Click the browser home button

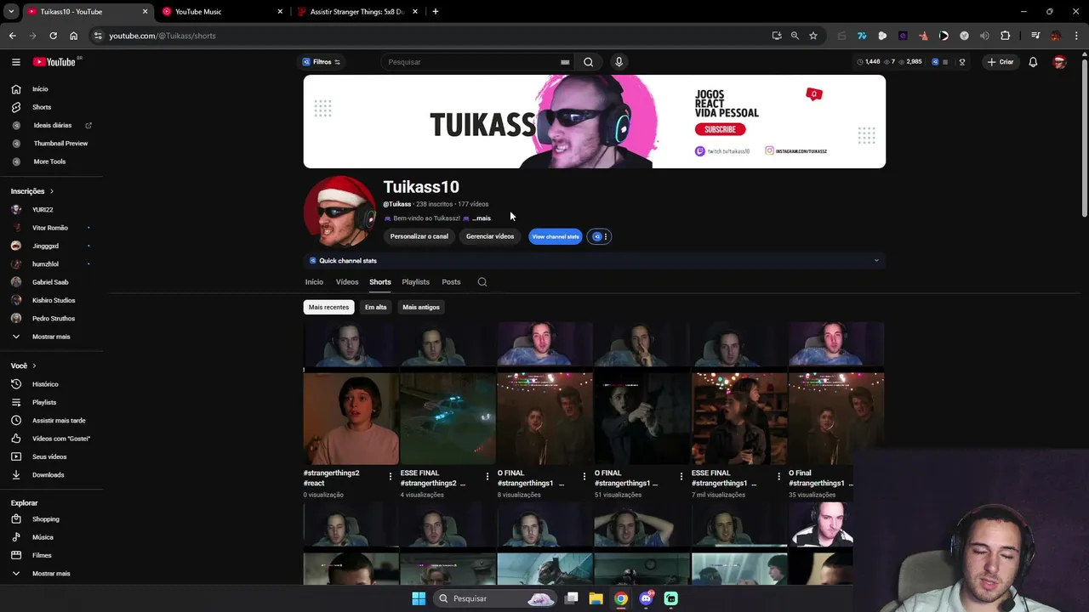coord(73,36)
